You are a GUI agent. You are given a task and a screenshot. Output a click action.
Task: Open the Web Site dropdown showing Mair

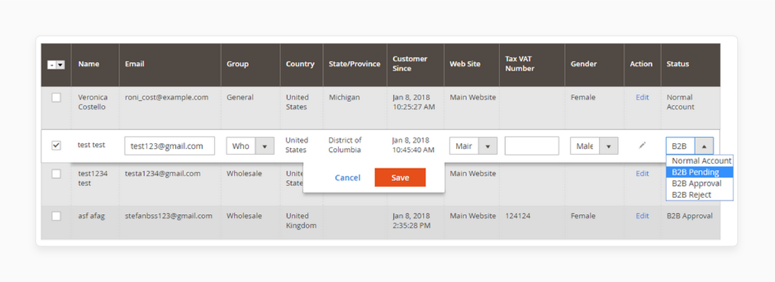473,146
